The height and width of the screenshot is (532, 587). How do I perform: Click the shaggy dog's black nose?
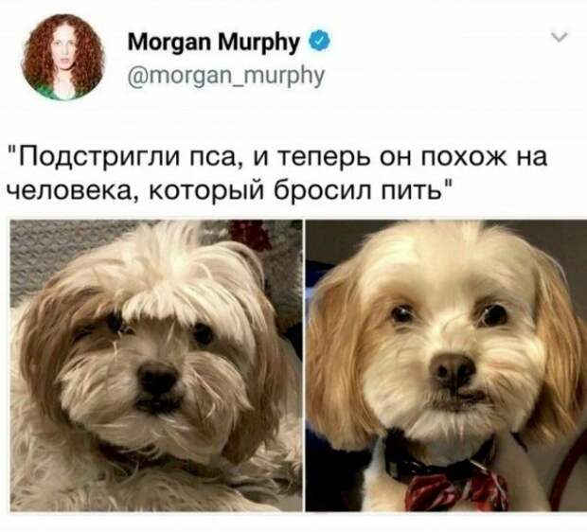point(157,379)
